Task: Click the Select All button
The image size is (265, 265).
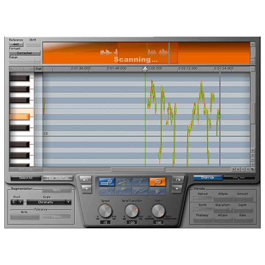Action: pyautogui.click(x=26, y=178)
